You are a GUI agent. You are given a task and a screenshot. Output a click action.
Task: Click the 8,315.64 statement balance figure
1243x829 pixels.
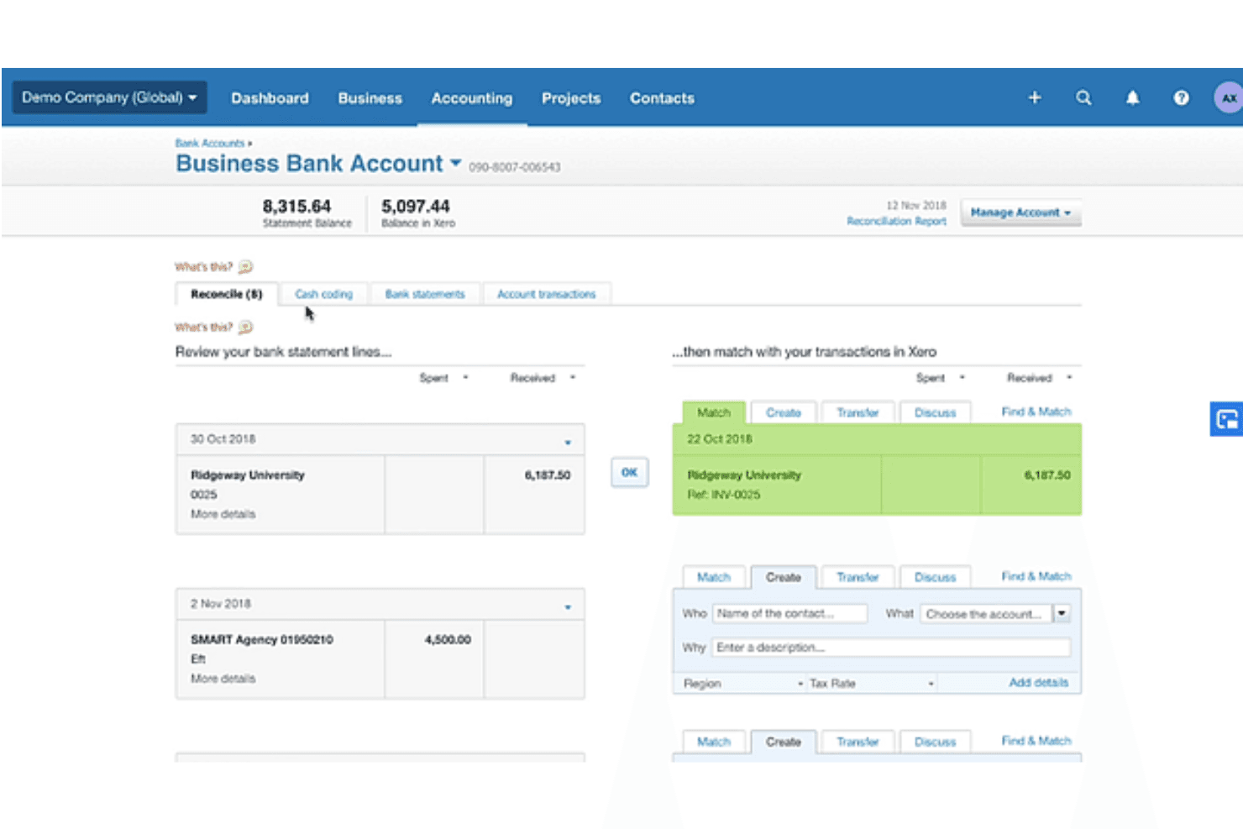pyautogui.click(x=296, y=206)
